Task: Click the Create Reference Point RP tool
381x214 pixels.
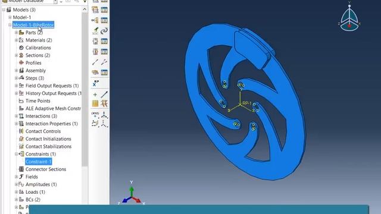Action: click(x=95, y=83)
